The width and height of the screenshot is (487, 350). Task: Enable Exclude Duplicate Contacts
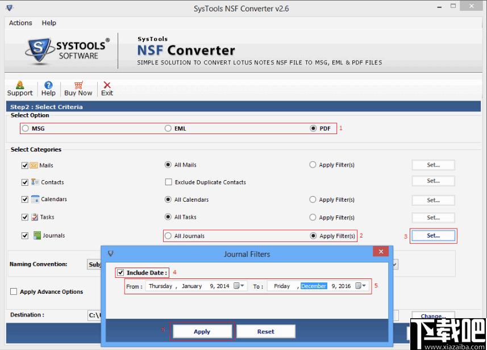169,182
